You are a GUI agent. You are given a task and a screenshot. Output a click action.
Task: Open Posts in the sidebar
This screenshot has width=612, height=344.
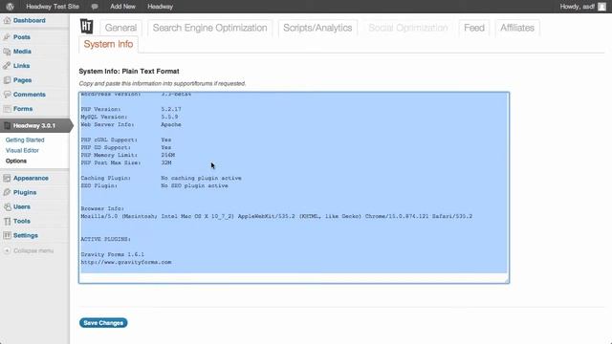coord(21,37)
